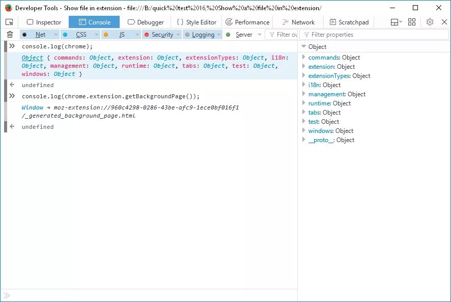Open Security filter dropdown arrow
Screen dimensions: 451x302
(x=178, y=35)
